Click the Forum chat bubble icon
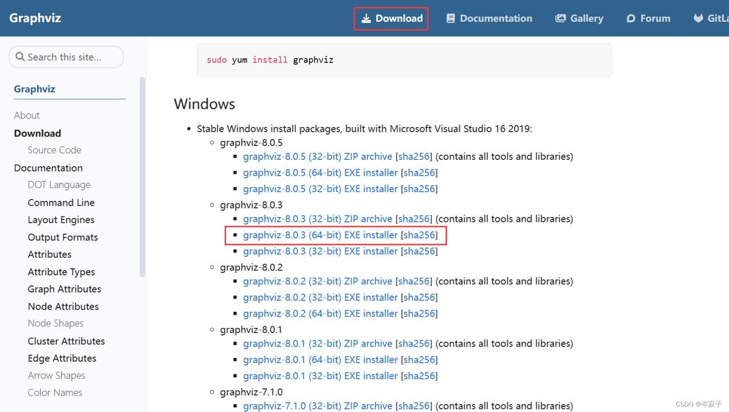 point(631,19)
